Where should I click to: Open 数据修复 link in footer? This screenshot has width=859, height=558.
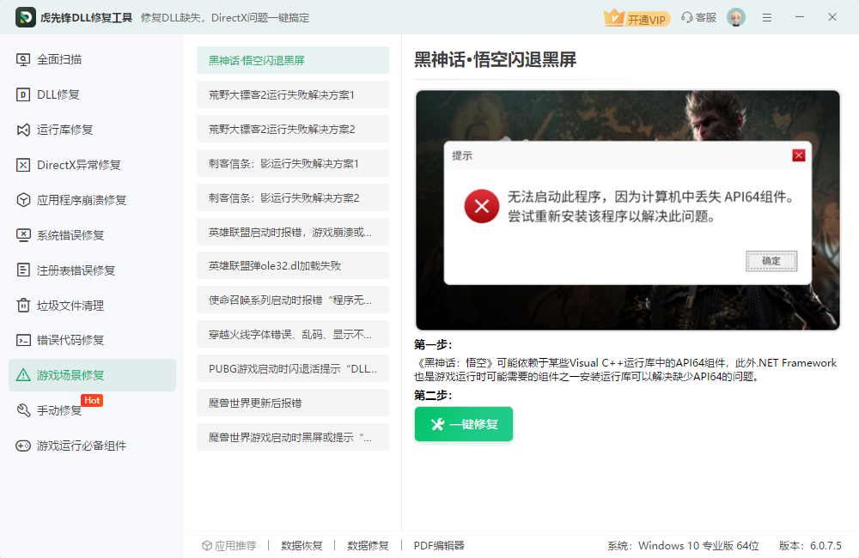[369, 545]
